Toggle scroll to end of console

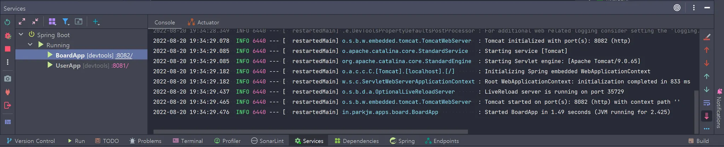pos(707,116)
